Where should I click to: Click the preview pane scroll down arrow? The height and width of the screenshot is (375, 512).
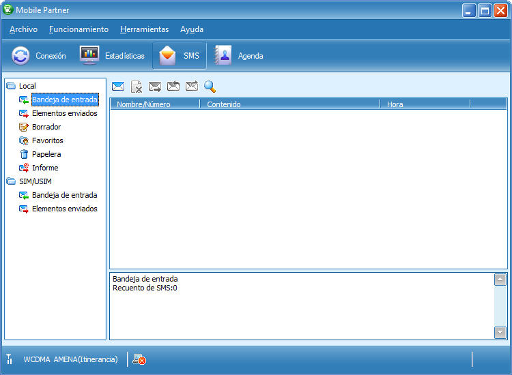(x=500, y=332)
